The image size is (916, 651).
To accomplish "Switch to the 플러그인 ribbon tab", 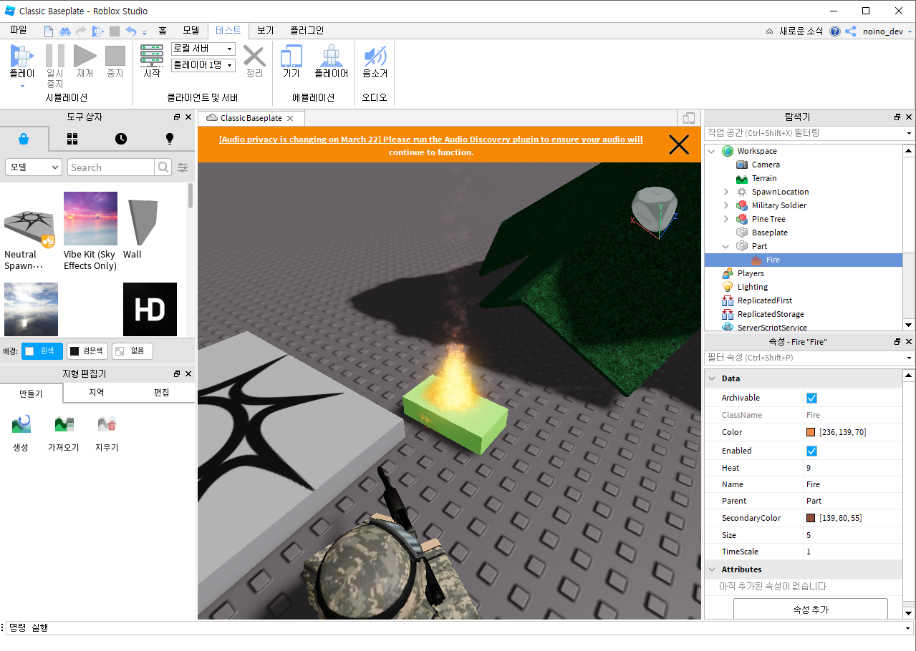I will coord(307,30).
